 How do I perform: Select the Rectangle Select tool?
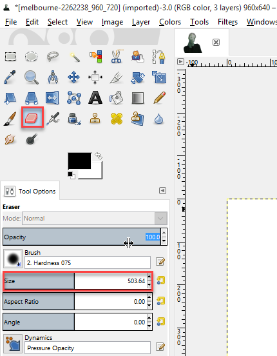[x=10, y=57]
